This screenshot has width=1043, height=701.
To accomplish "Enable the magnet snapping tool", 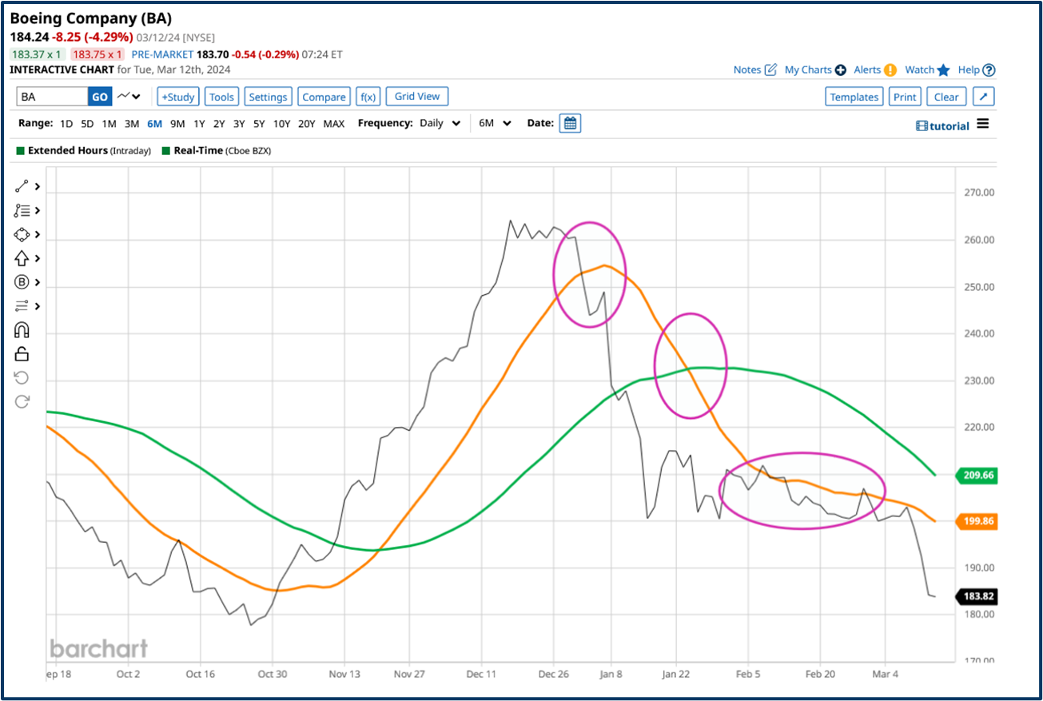I will click(x=22, y=329).
